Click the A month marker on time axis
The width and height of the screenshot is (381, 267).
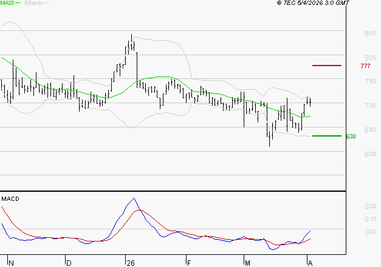pyautogui.click(x=310, y=263)
